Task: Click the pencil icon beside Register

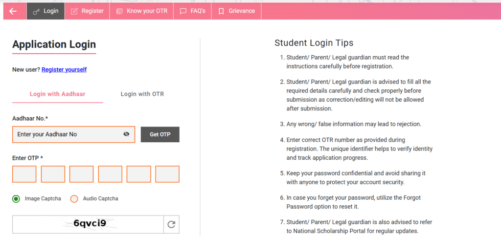Action: click(74, 11)
